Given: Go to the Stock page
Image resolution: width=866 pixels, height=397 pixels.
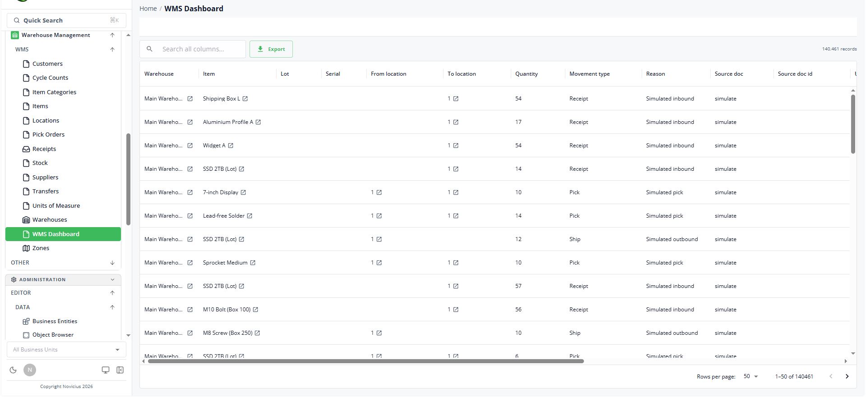Looking at the screenshot, I should click(x=63, y=163).
